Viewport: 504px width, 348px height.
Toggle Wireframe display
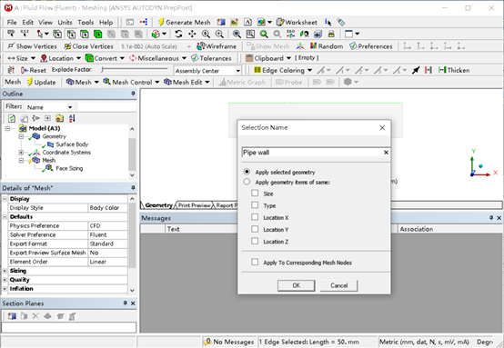[217, 46]
